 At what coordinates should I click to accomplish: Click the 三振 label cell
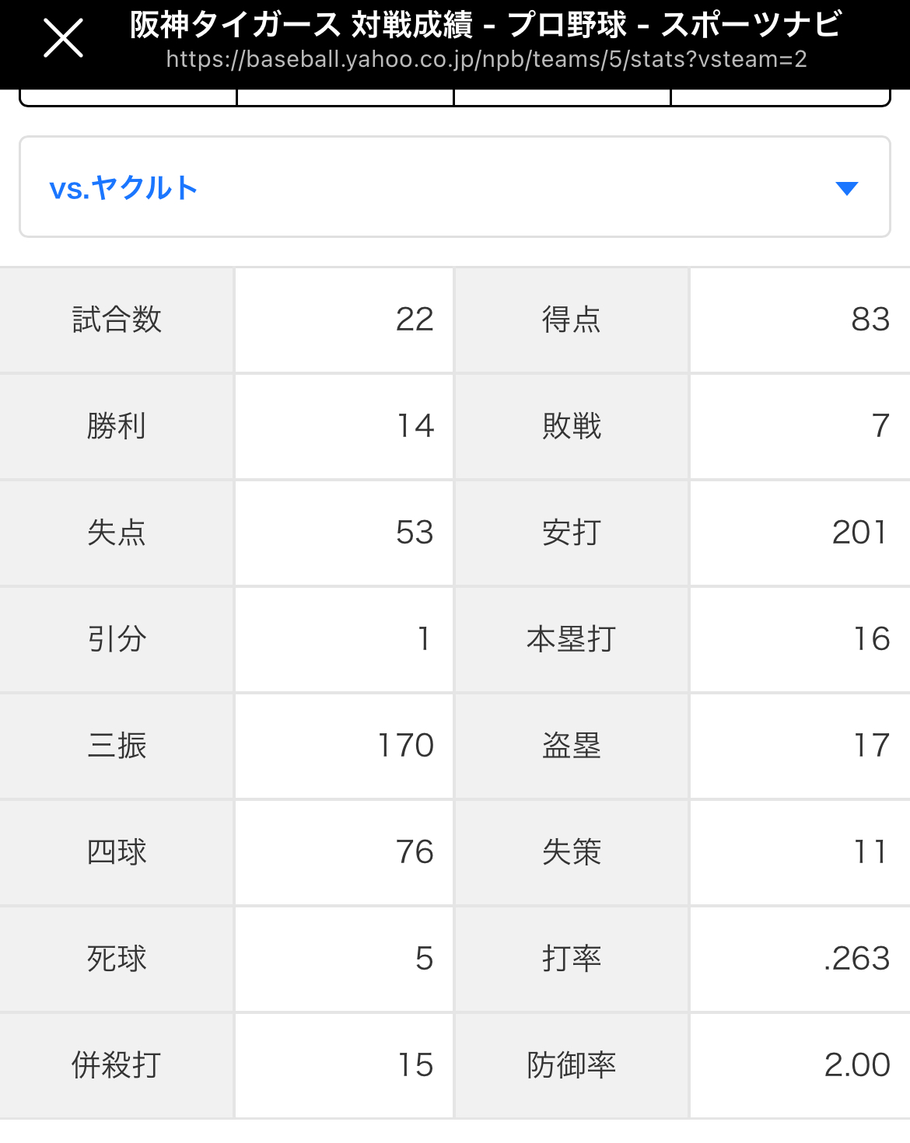117,746
